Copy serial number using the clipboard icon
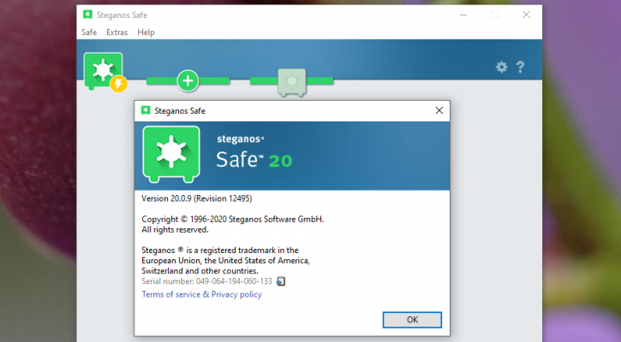The height and width of the screenshot is (342, 621). point(281,281)
